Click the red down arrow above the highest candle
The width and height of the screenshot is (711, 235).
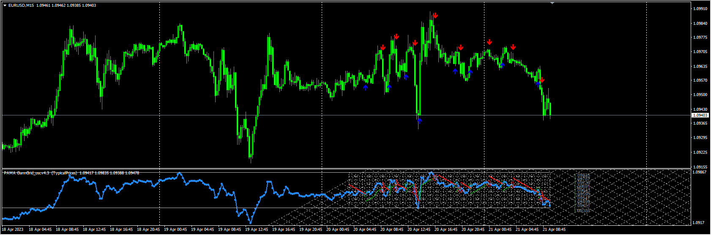(435, 16)
